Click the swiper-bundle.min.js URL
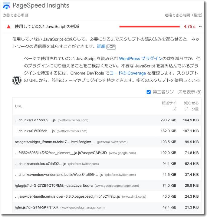Image resolution: width=207 pixels, height=217 pixels. [x=67, y=196]
